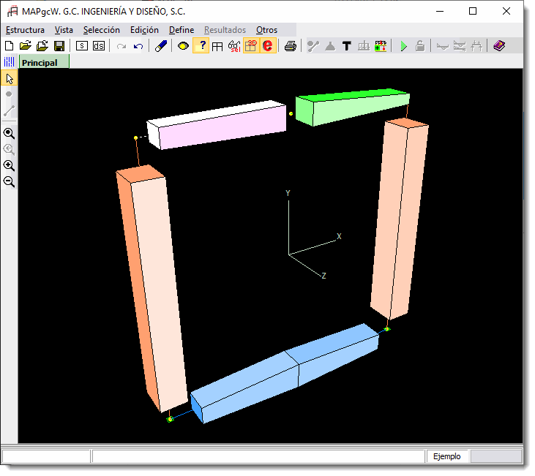This screenshot has height=476, width=535.
Task: Open the Otros menu
Action: 267,30
